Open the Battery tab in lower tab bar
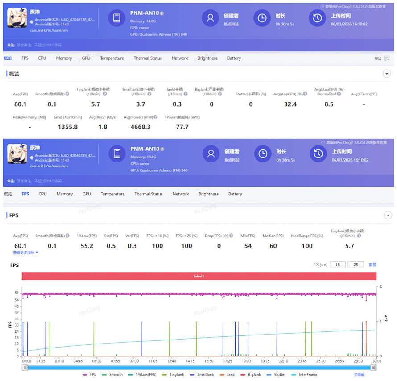 (235, 194)
